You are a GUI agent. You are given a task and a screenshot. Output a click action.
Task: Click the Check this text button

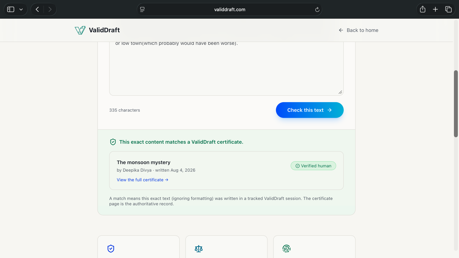[x=310, y=110]
